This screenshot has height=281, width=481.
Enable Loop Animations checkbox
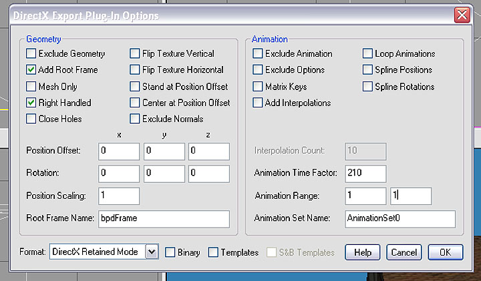[367, 53]
